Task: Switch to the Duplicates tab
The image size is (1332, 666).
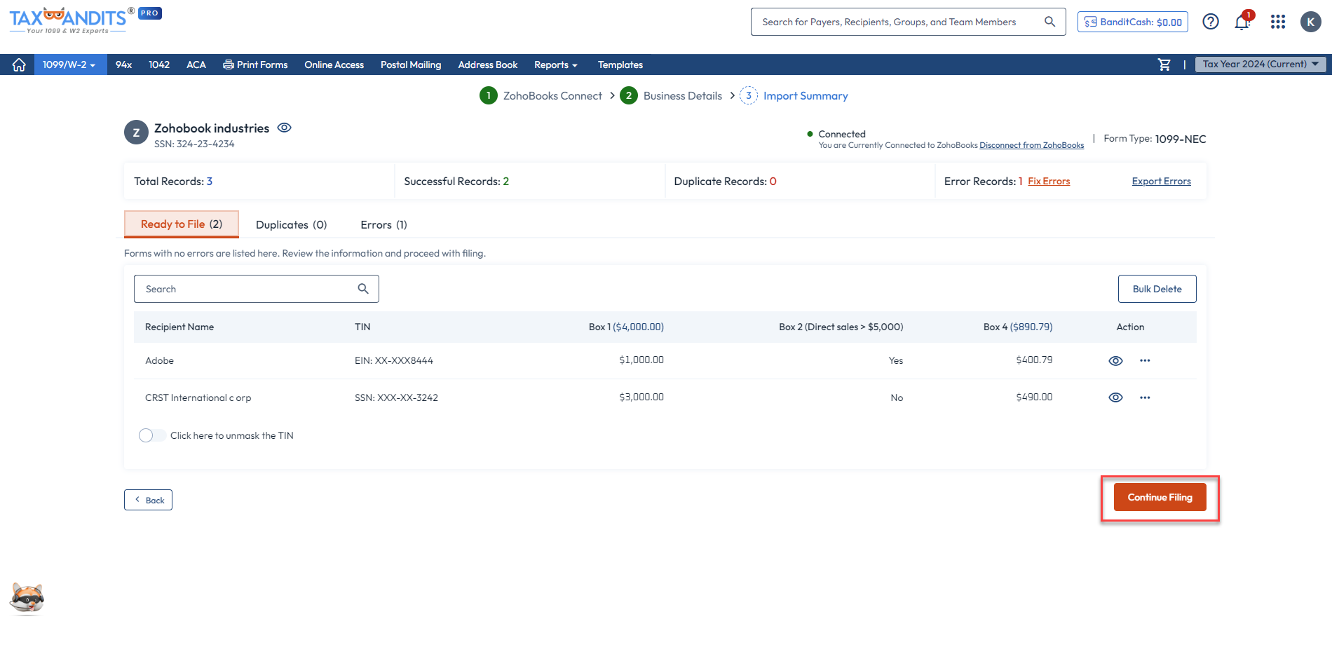Action: pos(291,224)
